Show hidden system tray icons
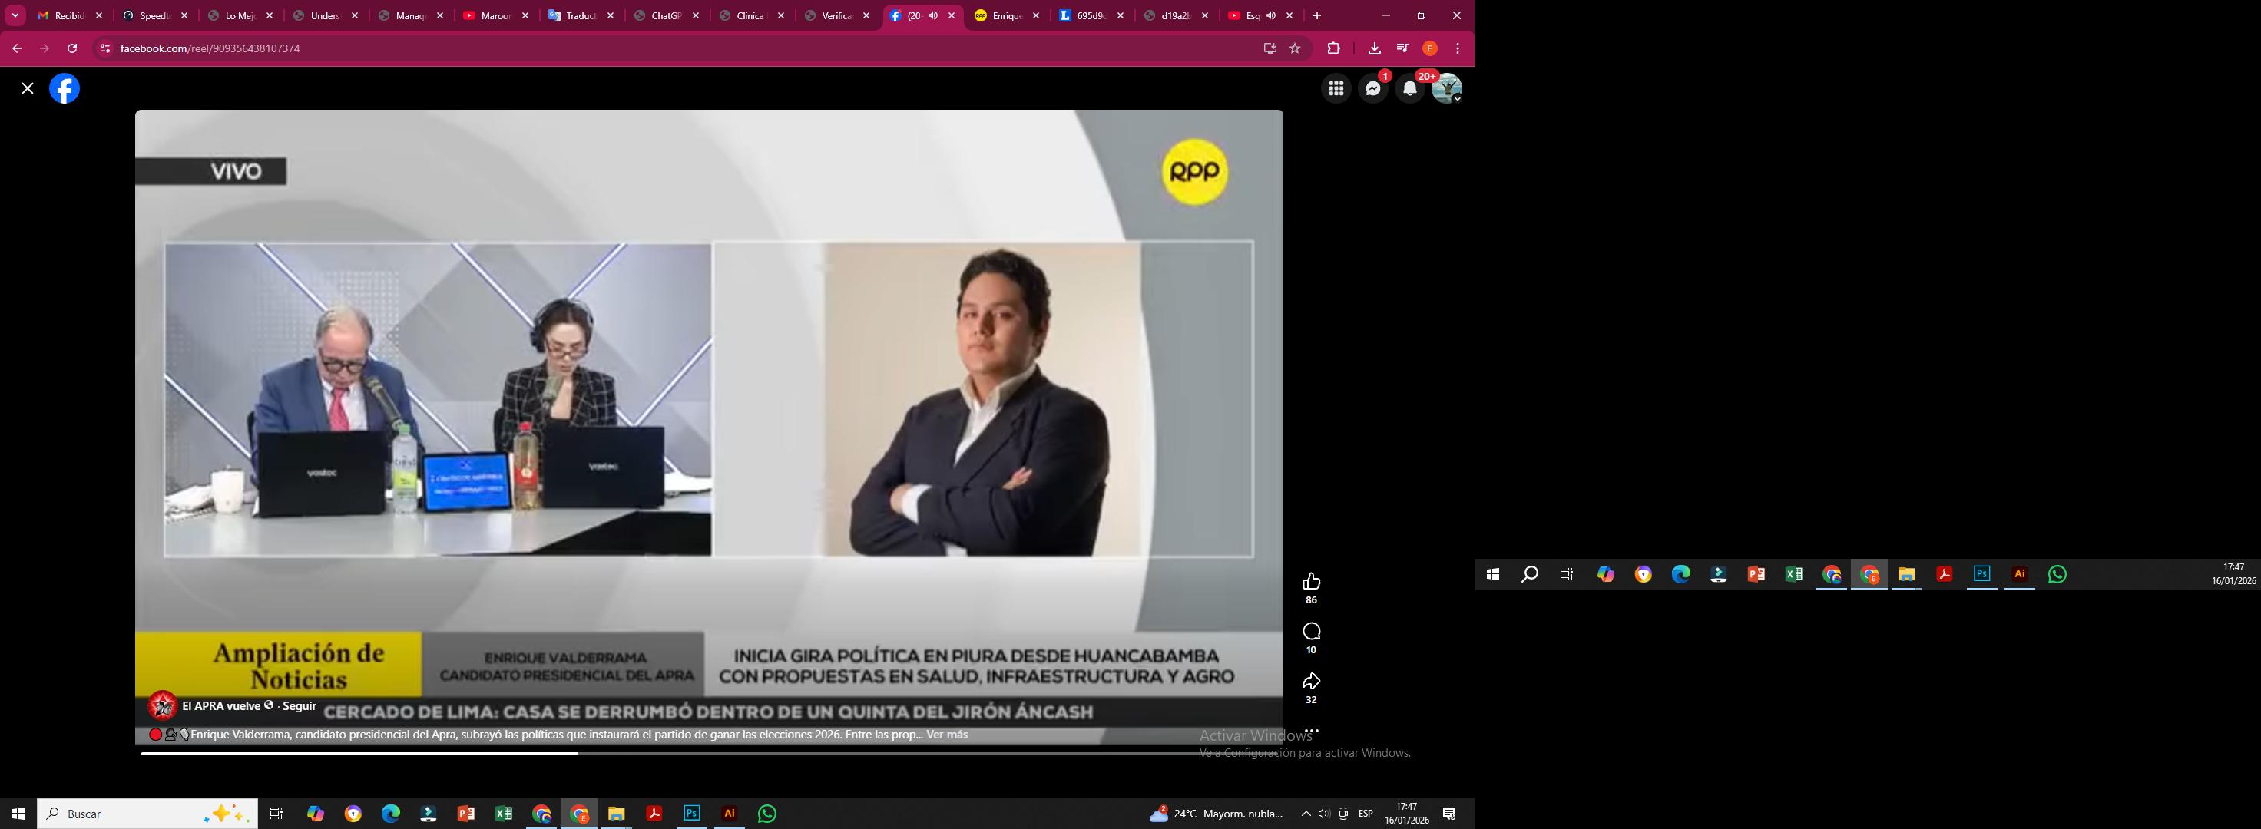 (1305, 814)
